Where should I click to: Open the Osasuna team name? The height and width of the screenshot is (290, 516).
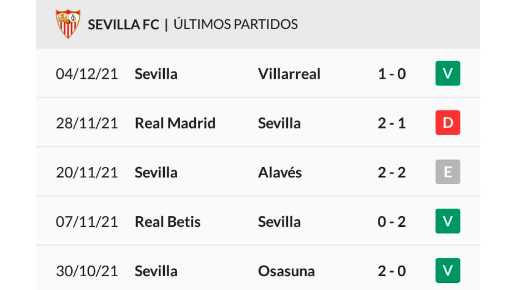[286, 271]
